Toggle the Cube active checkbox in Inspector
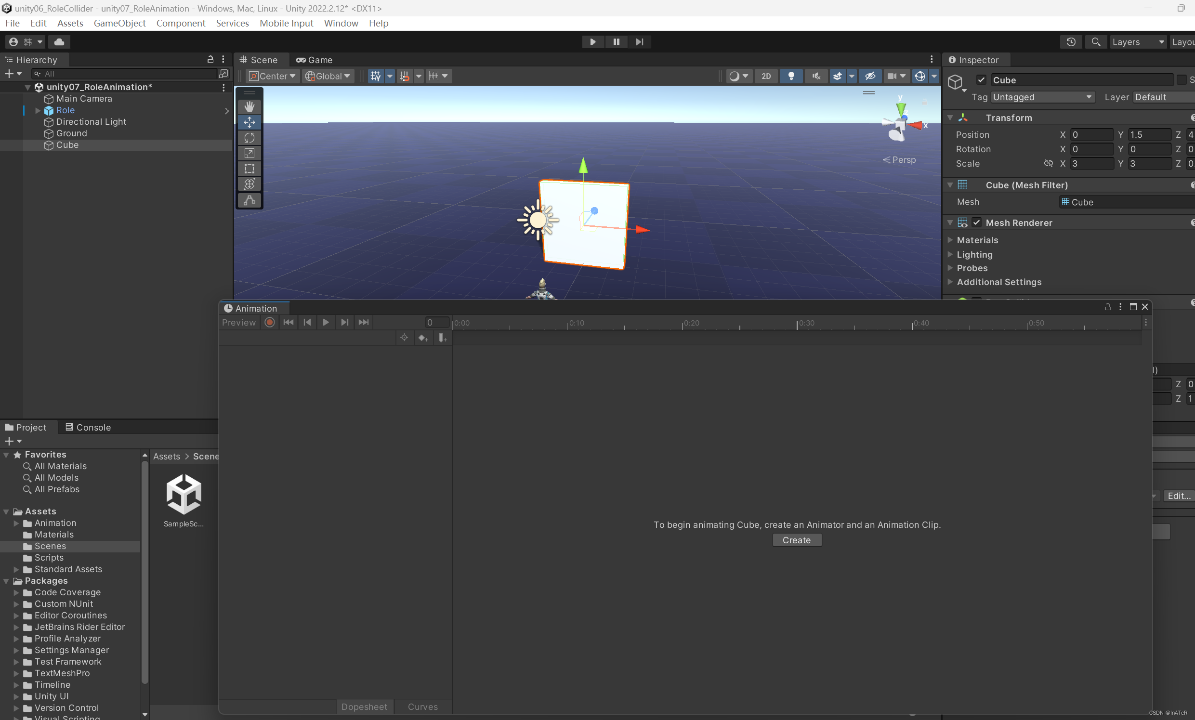Viewport: 1195px width, 720px height. tap(981, 80)
